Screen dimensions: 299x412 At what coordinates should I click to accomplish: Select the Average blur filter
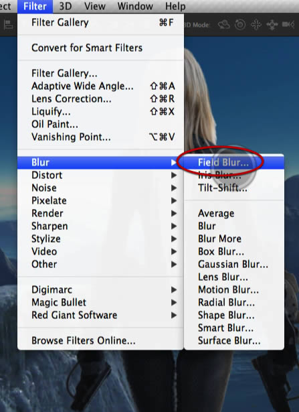pyautogui.click(x=234, y=213)
